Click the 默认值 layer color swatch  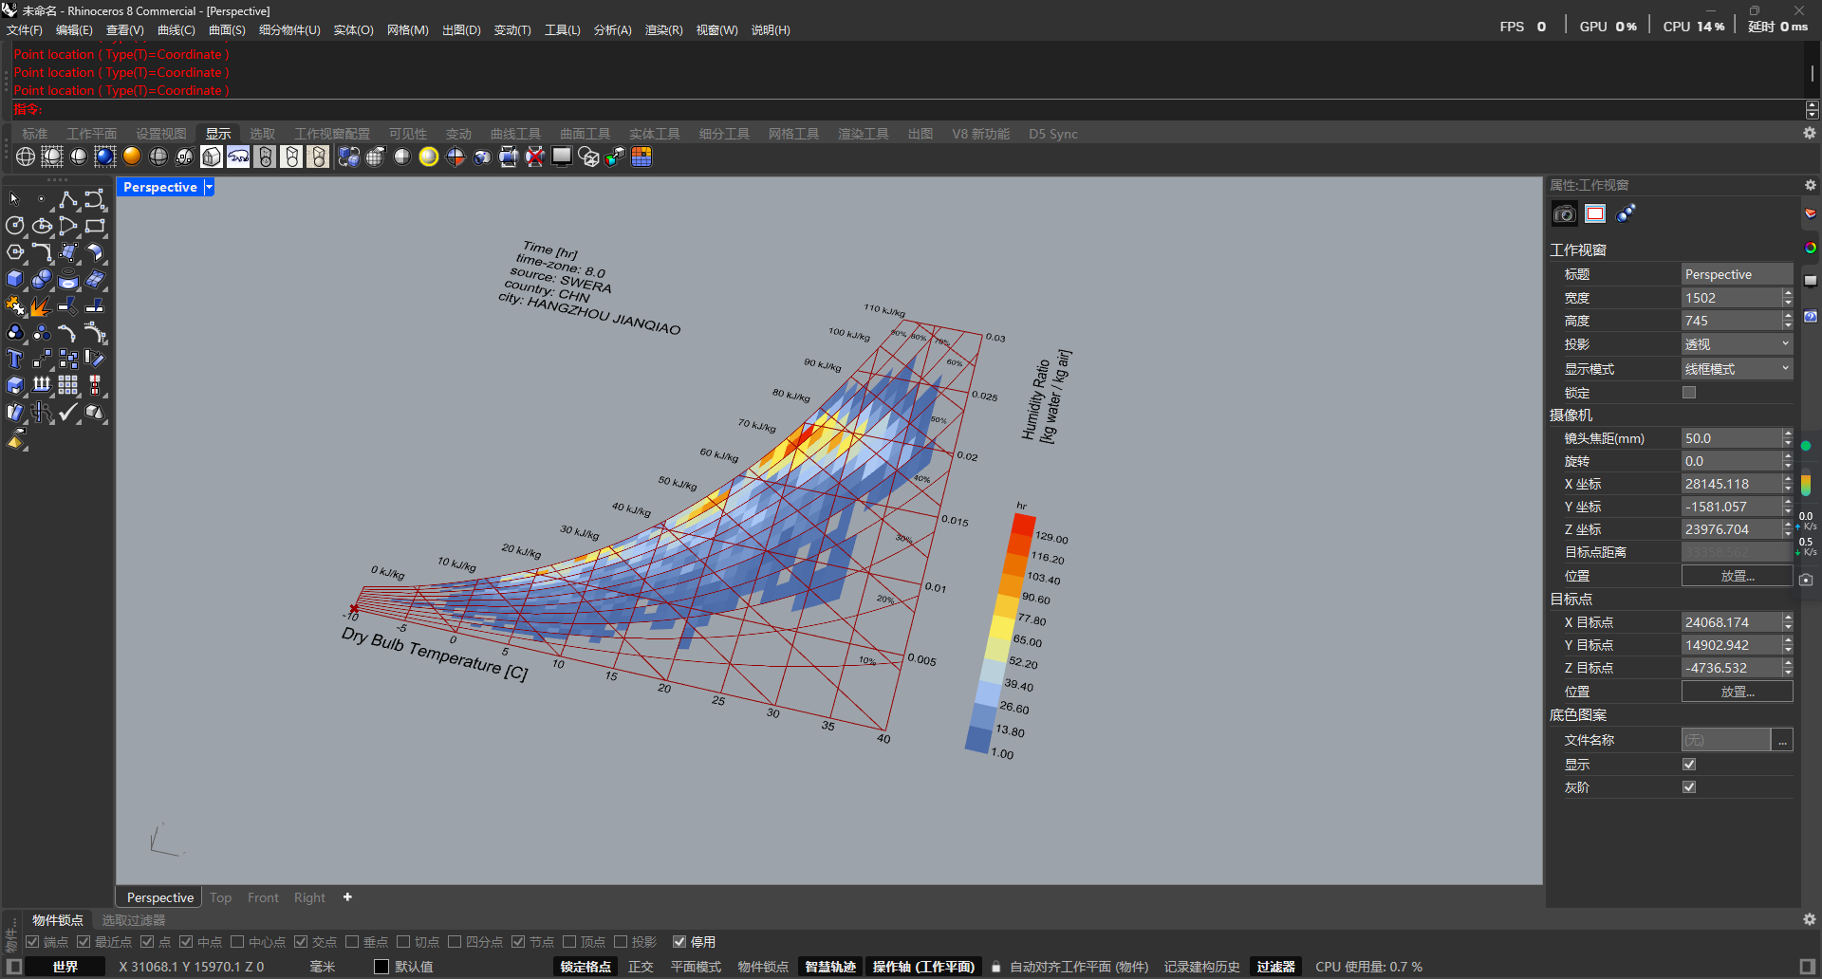coord(381,967)
